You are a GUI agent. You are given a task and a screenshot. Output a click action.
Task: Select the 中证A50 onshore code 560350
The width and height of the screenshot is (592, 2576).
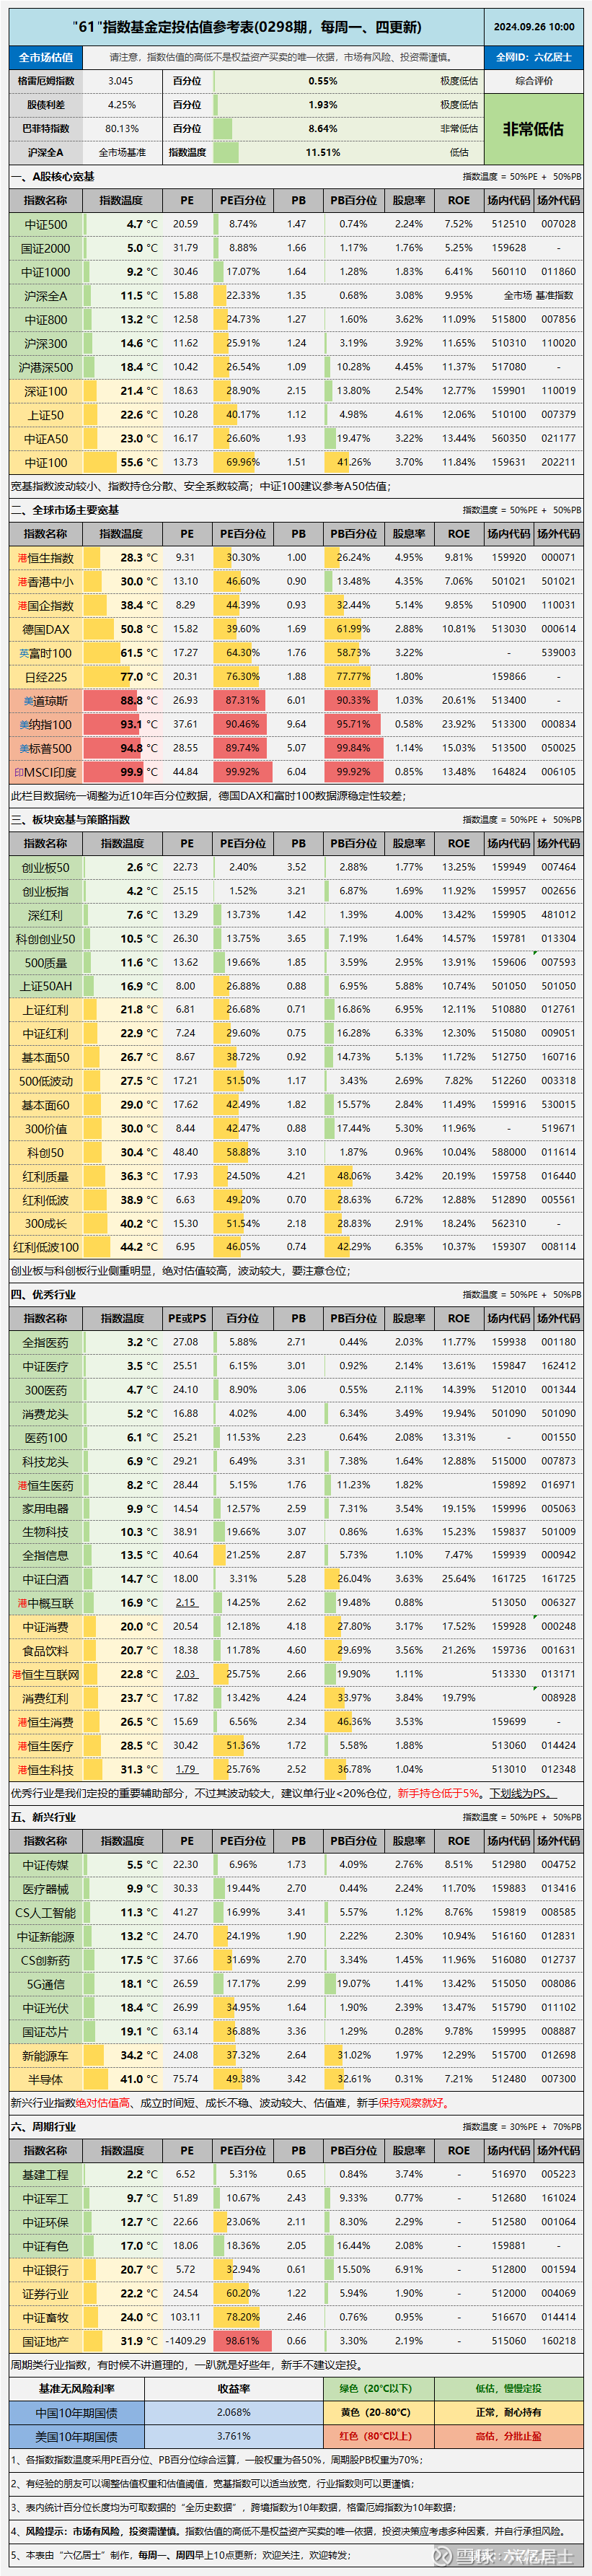click(509, 438)
